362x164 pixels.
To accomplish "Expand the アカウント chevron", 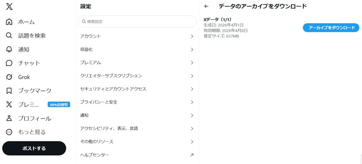I will point(192,36).
